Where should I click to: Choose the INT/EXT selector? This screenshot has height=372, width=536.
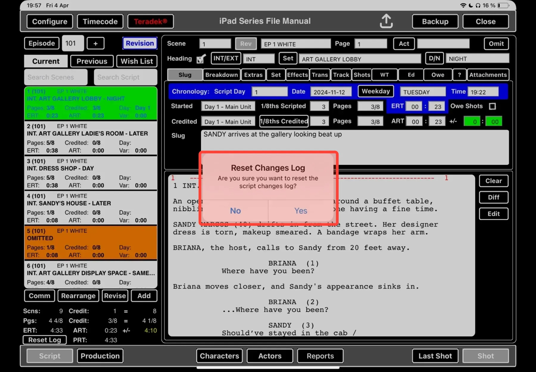pyautogui.click(x=225, y=59)
